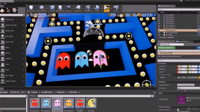The image size is (200, 112).
Task: Open the Cinematics toolbar icon
Action: coord(87,8)
